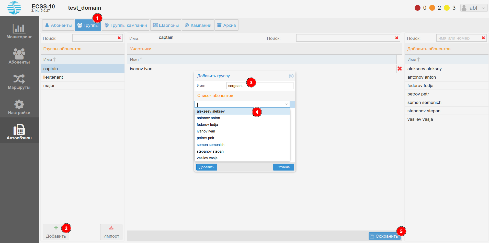Select the major group
The height and width of the screenshot is (243, 489).
coord(83,86)
